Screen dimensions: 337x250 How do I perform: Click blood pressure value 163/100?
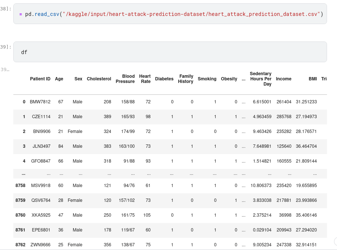pos(127,146)
